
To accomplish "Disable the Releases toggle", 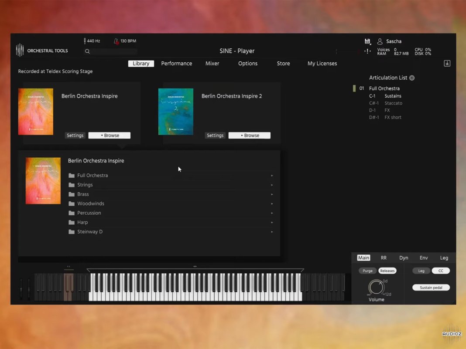I will [x=387, y=271].
